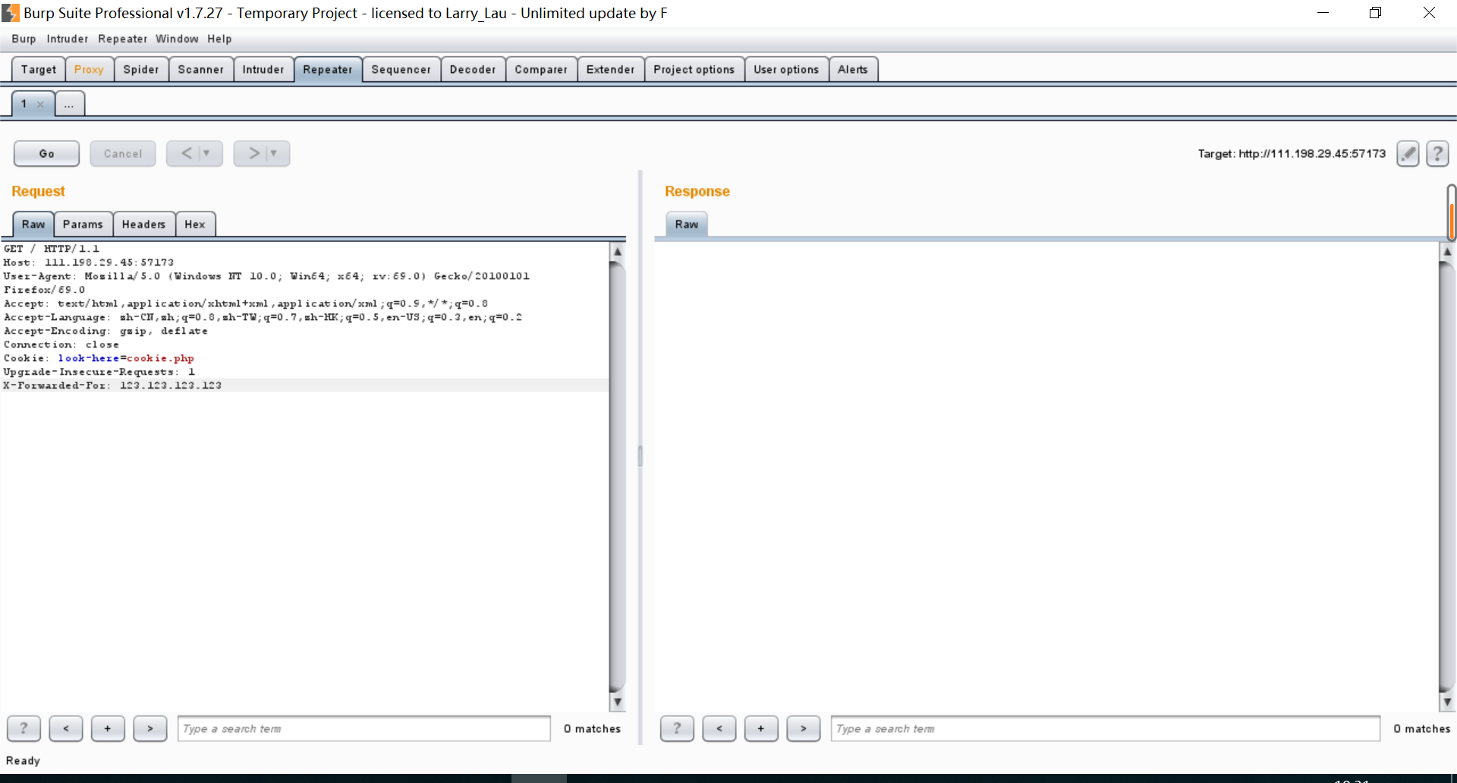Open the User options tab
Image resolution: width=1457 pixels, height=783 pixels.
pos(786,69)
